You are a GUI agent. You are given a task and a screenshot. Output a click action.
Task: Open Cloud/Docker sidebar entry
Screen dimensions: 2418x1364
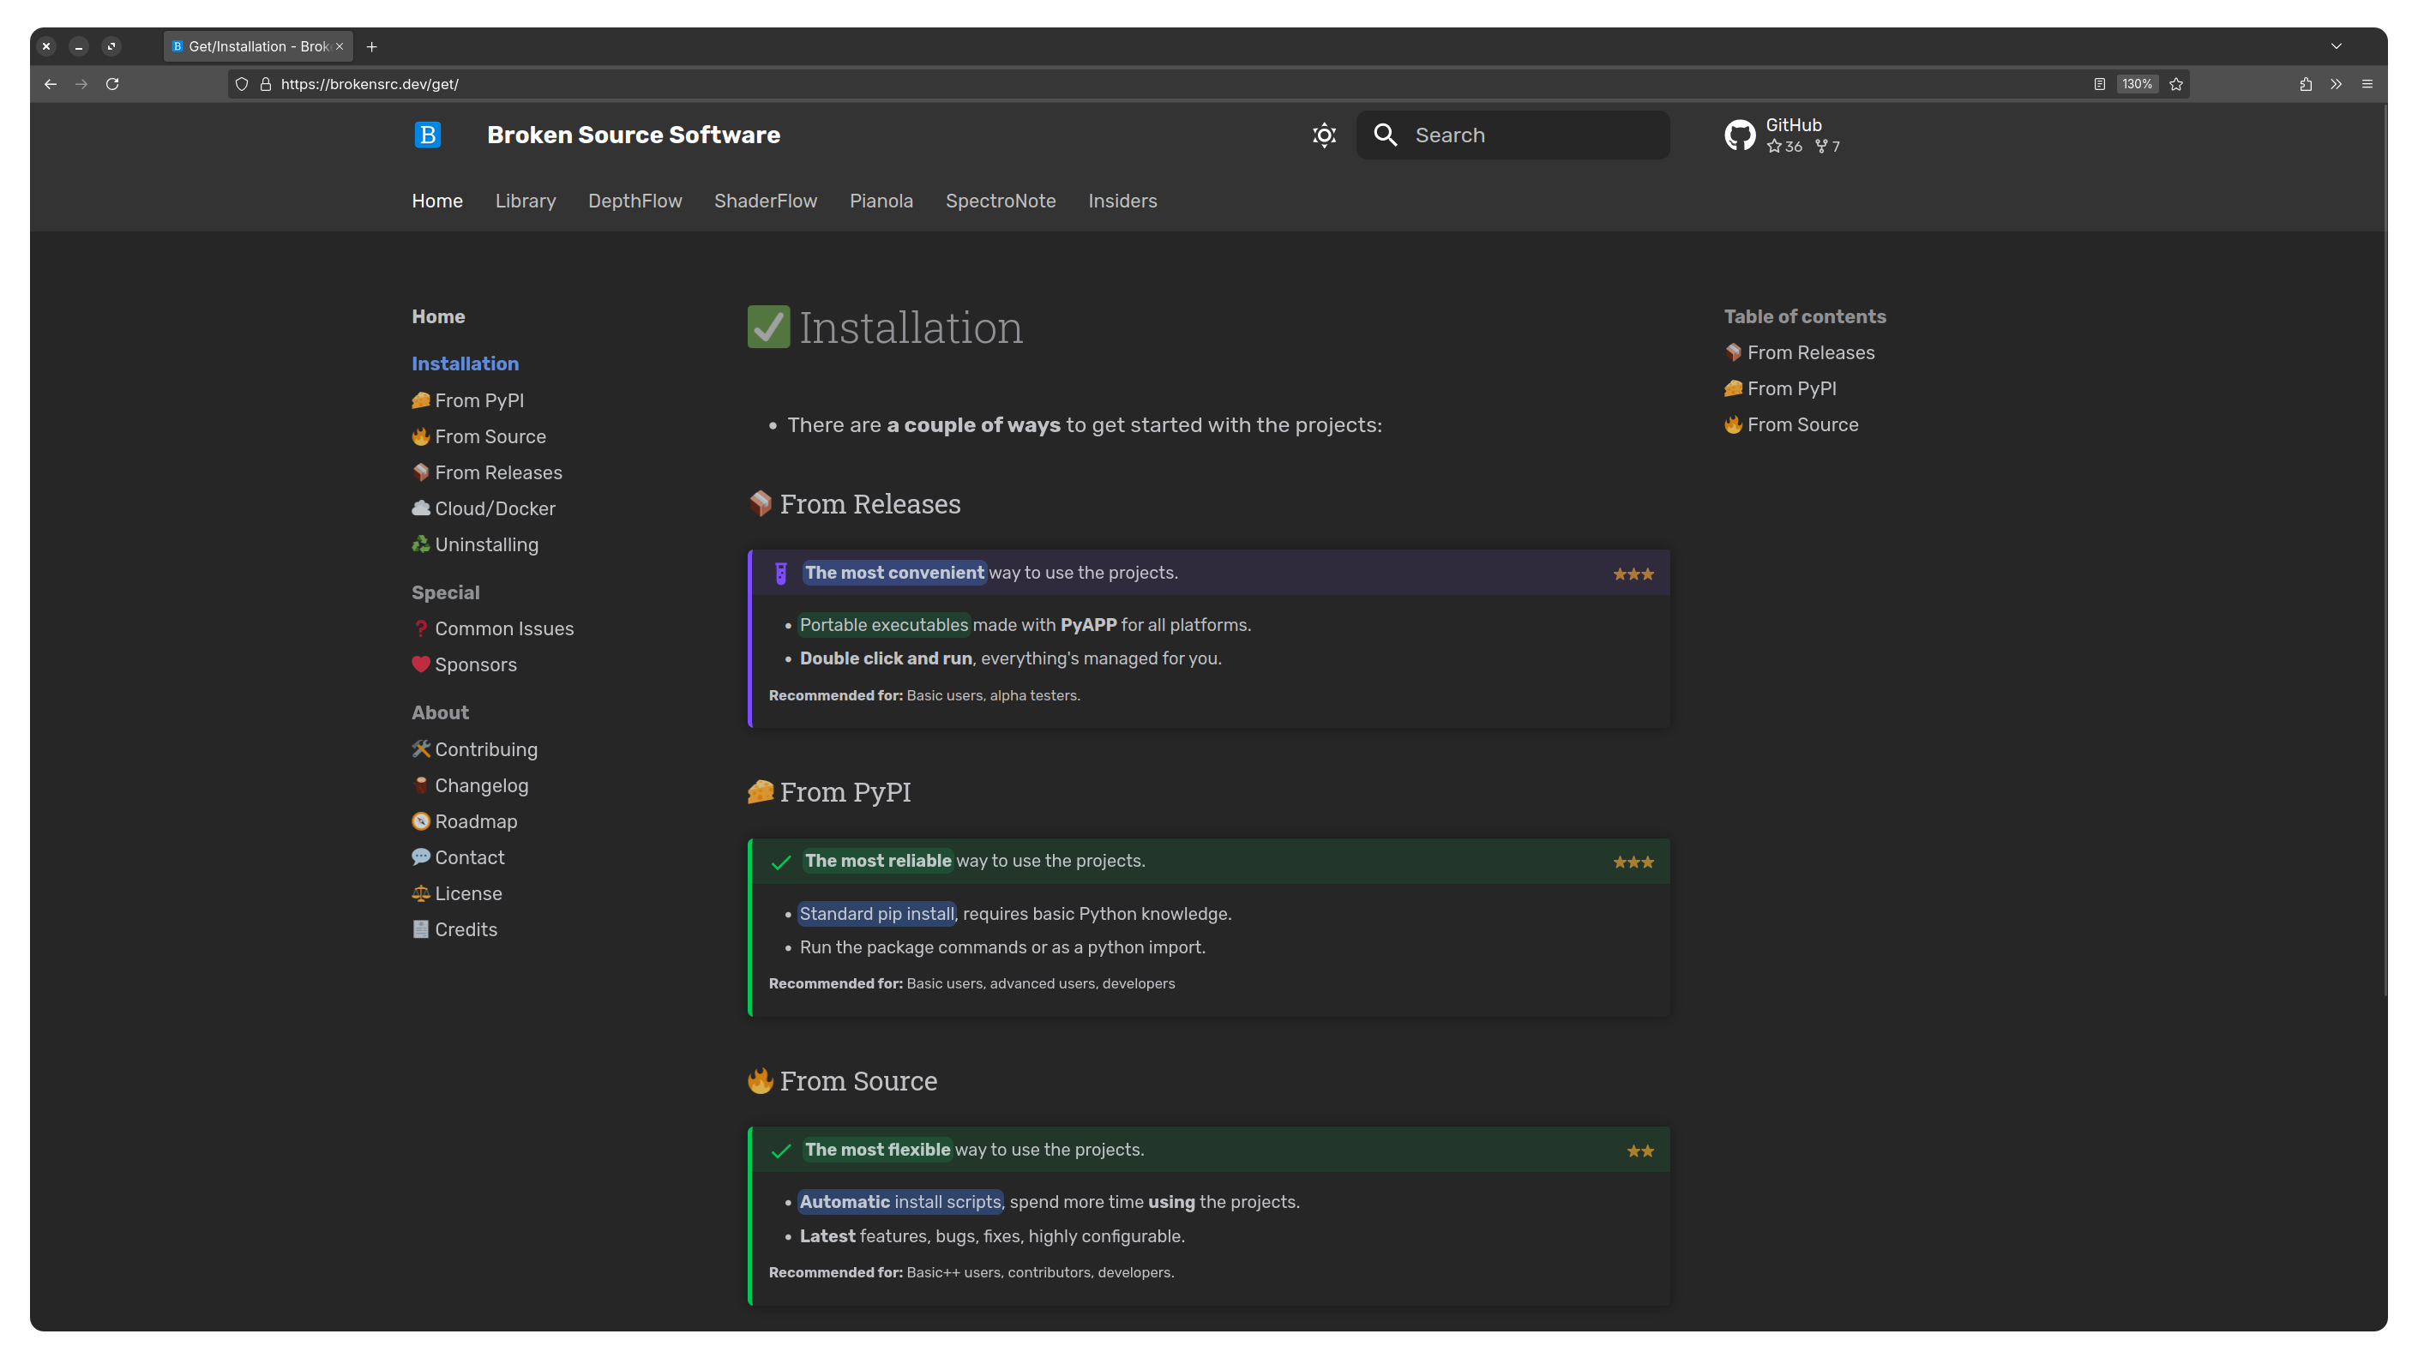tap(484, 508)
